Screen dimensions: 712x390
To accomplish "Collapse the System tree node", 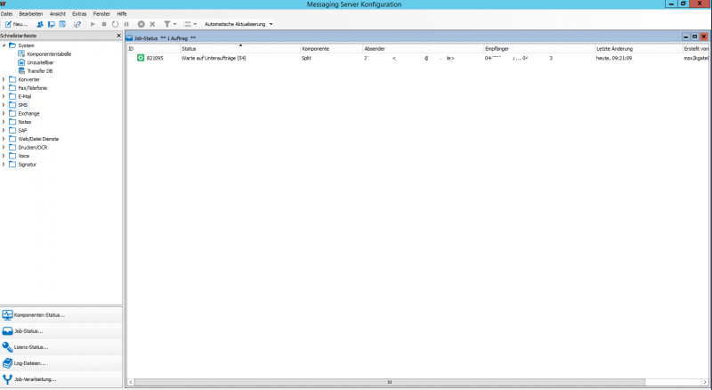I will pos(4,45).
